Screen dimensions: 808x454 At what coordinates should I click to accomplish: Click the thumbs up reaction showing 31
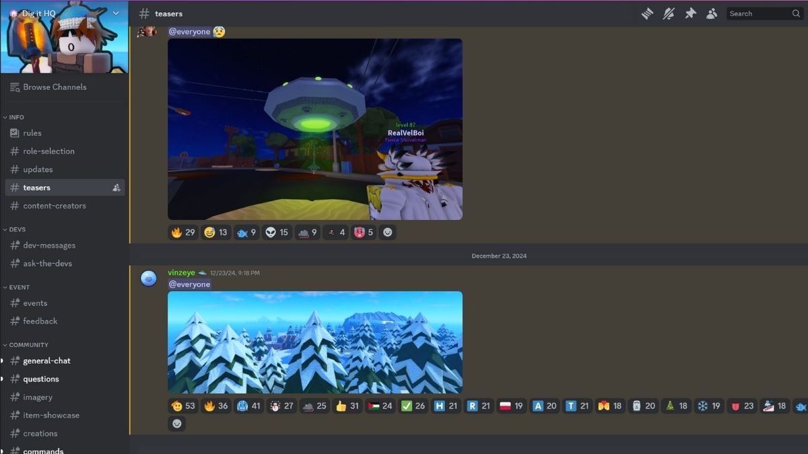347,406
